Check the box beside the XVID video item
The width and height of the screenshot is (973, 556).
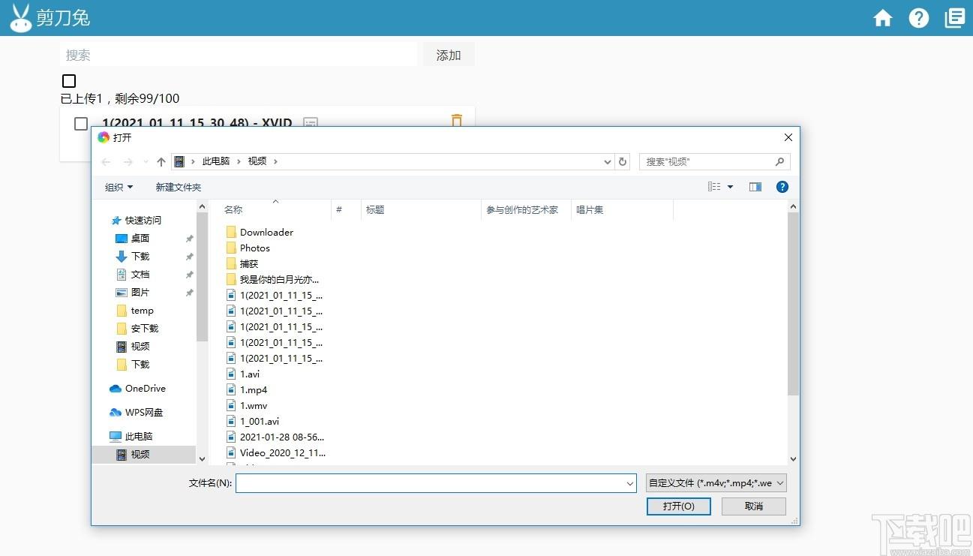pos(81,124)
